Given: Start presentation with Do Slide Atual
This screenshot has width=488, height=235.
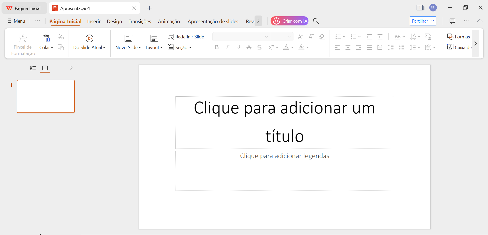Looking at the screenshot, I should coord(89,42).
